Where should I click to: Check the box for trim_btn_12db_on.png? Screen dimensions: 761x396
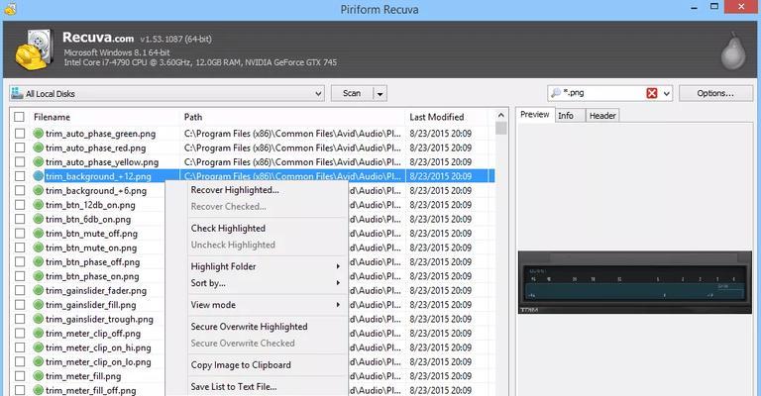(x=20, y=205)
